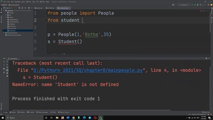213x120 pixels.
Task: Open the Problems tool window tab
Action: (x=21, y=112)
